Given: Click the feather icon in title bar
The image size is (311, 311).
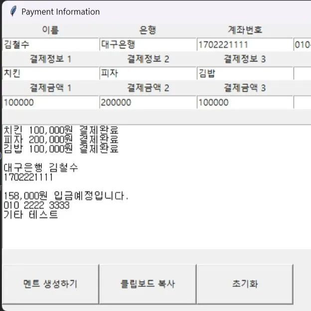Looking at the screenshot, I should pos(13,11).
